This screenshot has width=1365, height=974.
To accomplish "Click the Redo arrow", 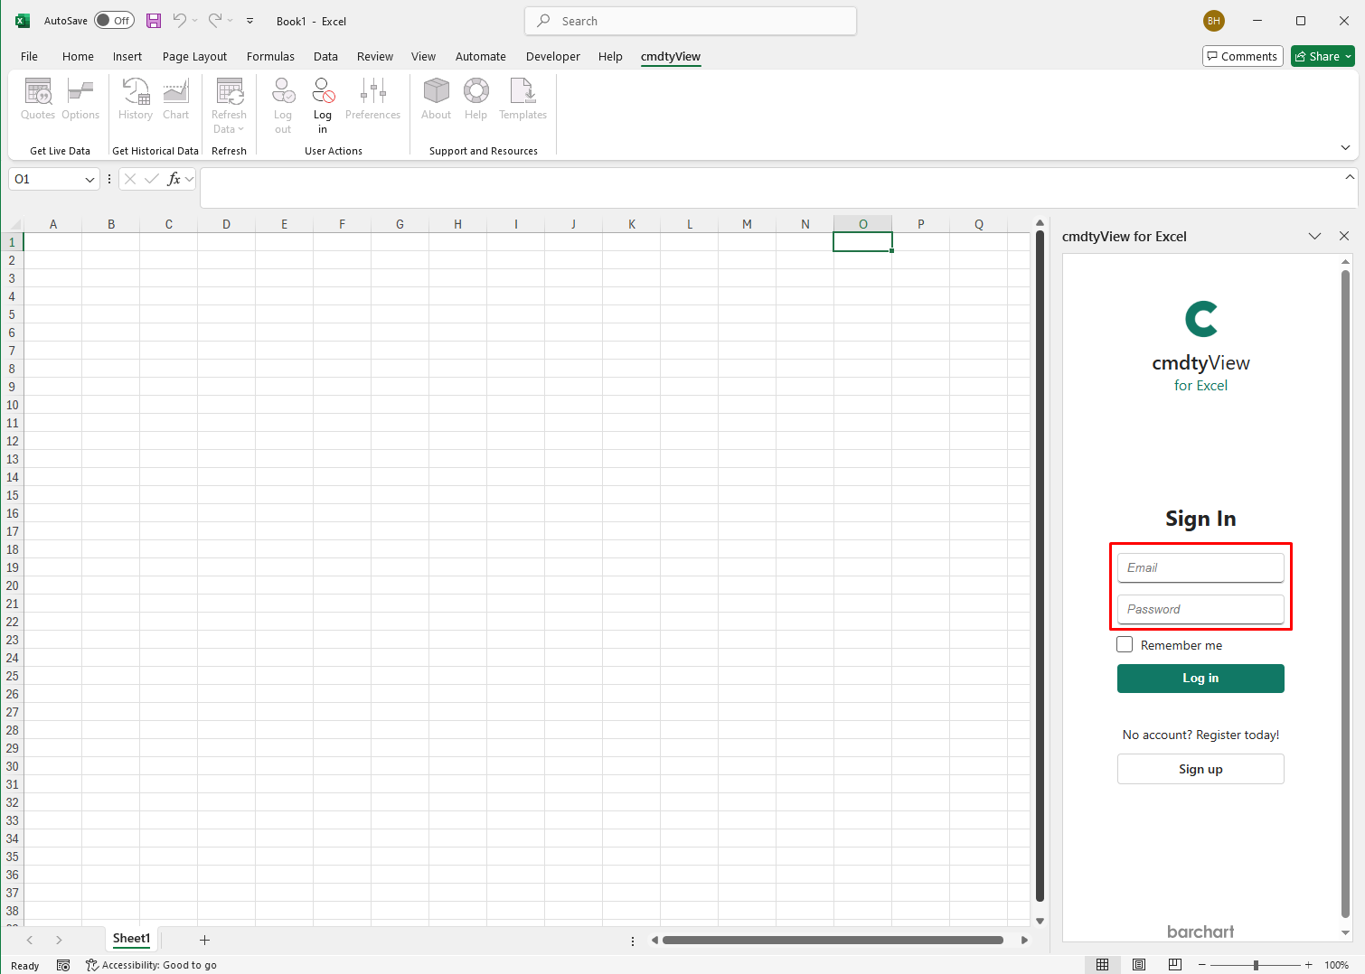I will [x=215, y=21].
